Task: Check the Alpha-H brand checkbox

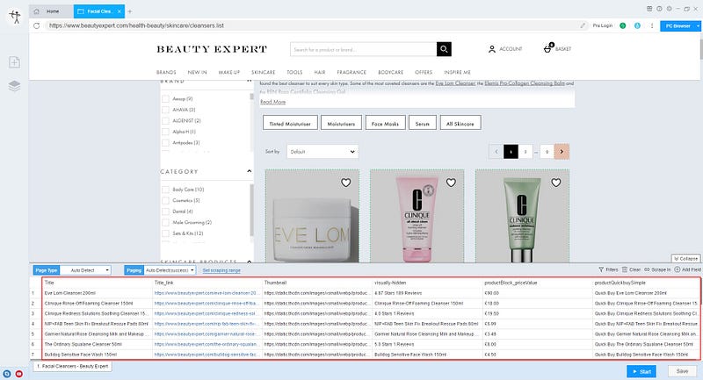Action: coord(165,132)
